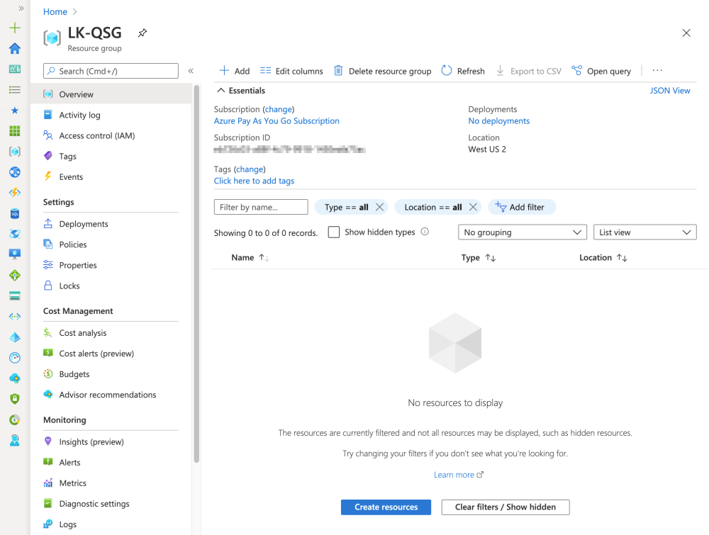Enable the Show hidden types checkbox
709x535 pixels.
(334, 232)
